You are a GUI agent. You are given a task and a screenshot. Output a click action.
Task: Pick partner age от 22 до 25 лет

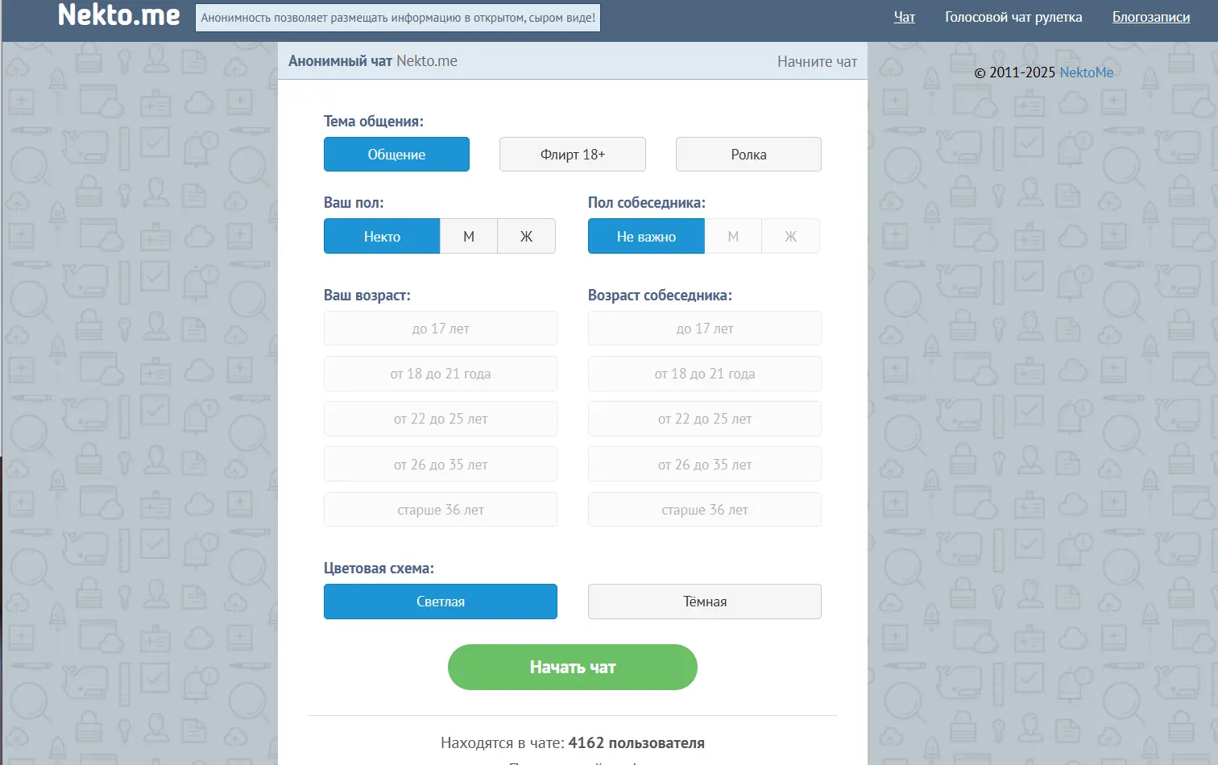(705, 419)
